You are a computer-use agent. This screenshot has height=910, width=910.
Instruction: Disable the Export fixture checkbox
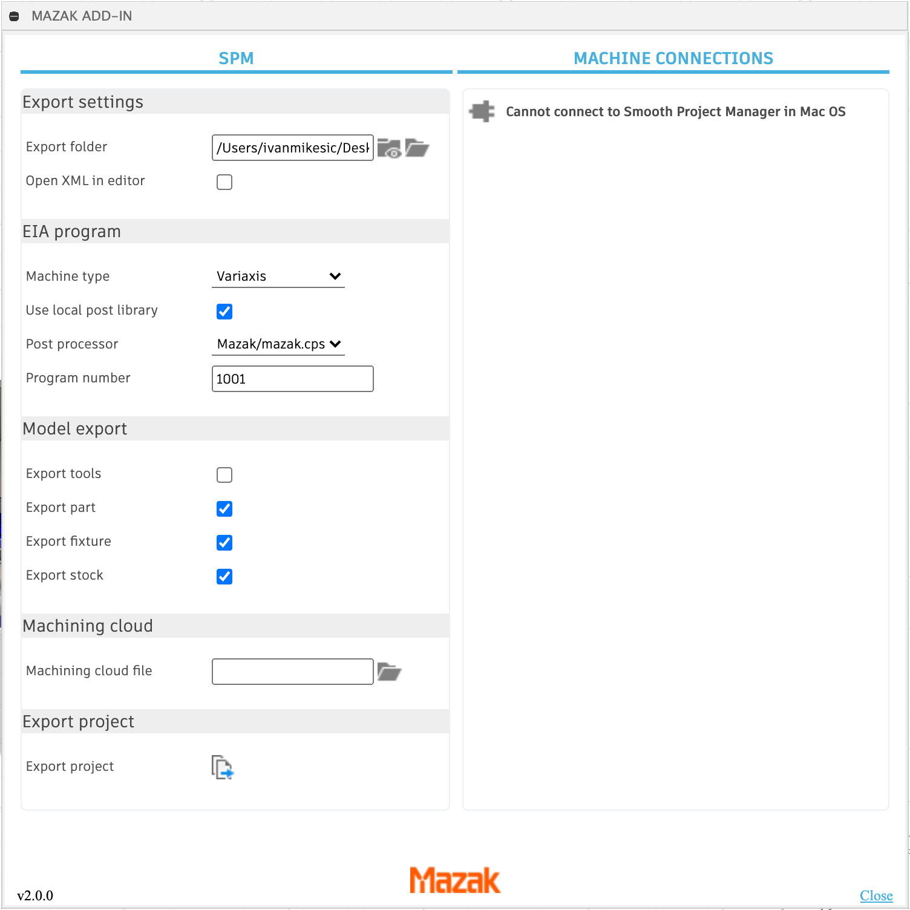point(224,543)
